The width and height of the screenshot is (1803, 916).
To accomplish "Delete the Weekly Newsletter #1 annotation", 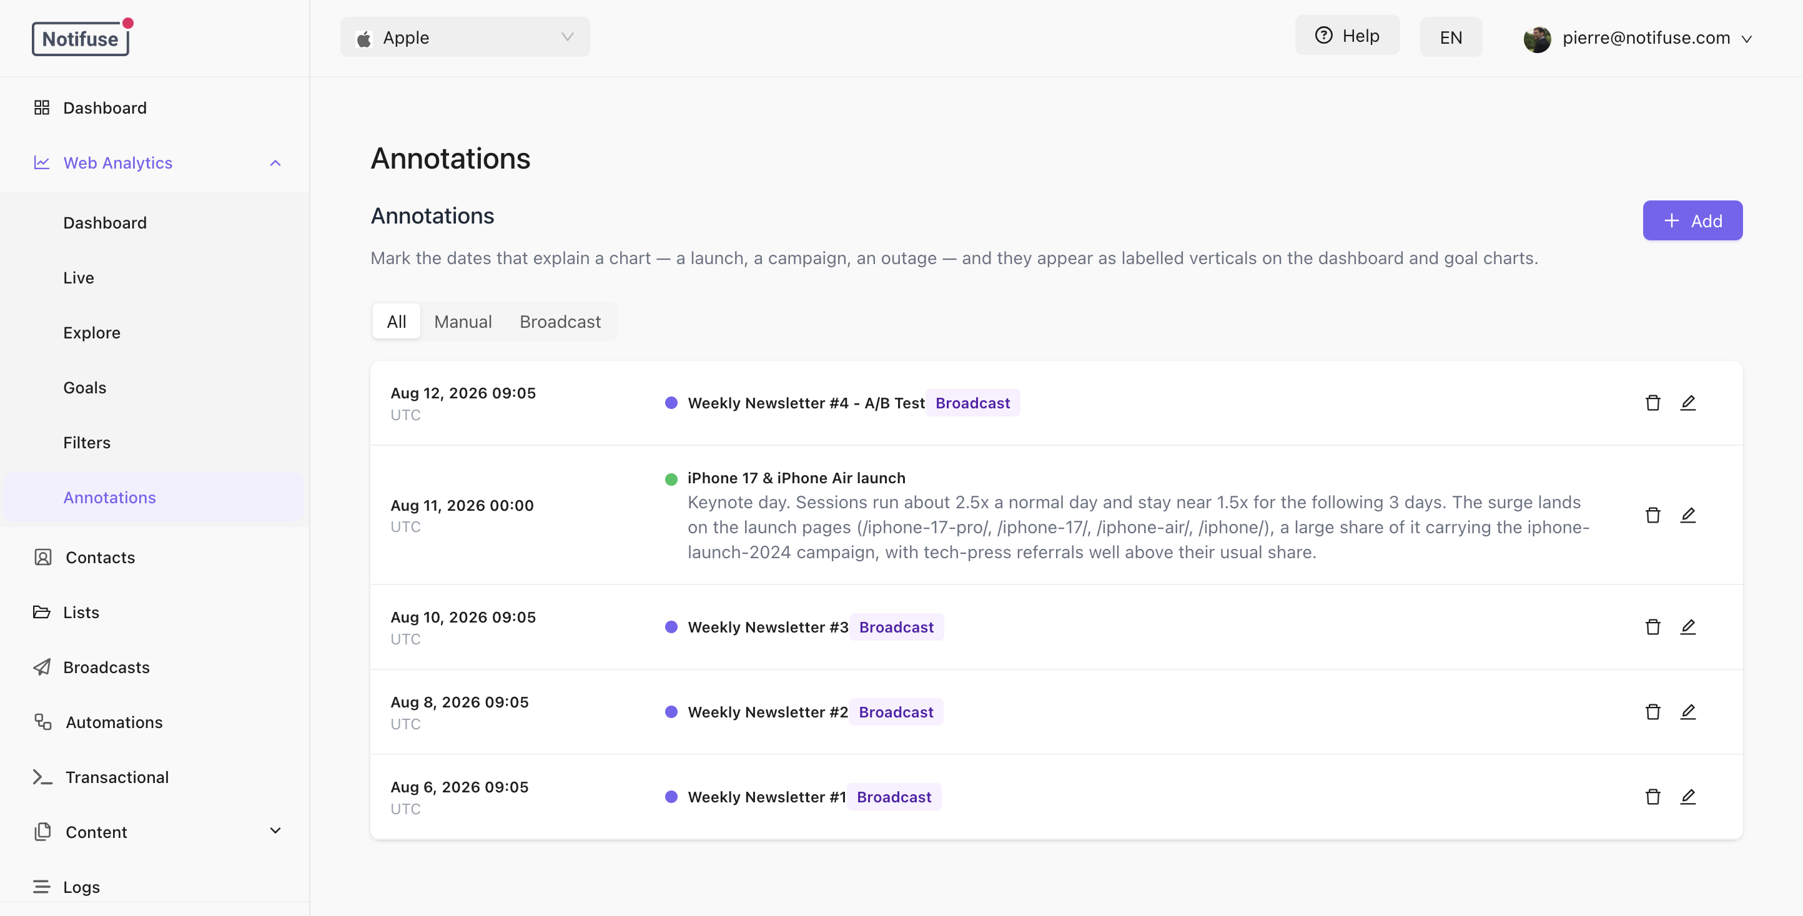I will click(x=1652, y=796).
